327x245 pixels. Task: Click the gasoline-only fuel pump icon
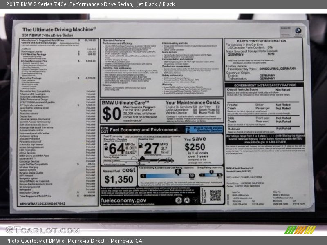coord(141,146)
